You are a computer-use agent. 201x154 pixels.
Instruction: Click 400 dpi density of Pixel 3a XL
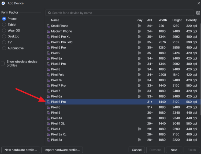coord(192,134)
